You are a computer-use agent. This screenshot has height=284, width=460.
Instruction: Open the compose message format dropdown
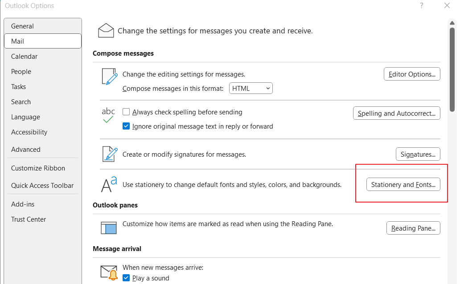[251, 89]
